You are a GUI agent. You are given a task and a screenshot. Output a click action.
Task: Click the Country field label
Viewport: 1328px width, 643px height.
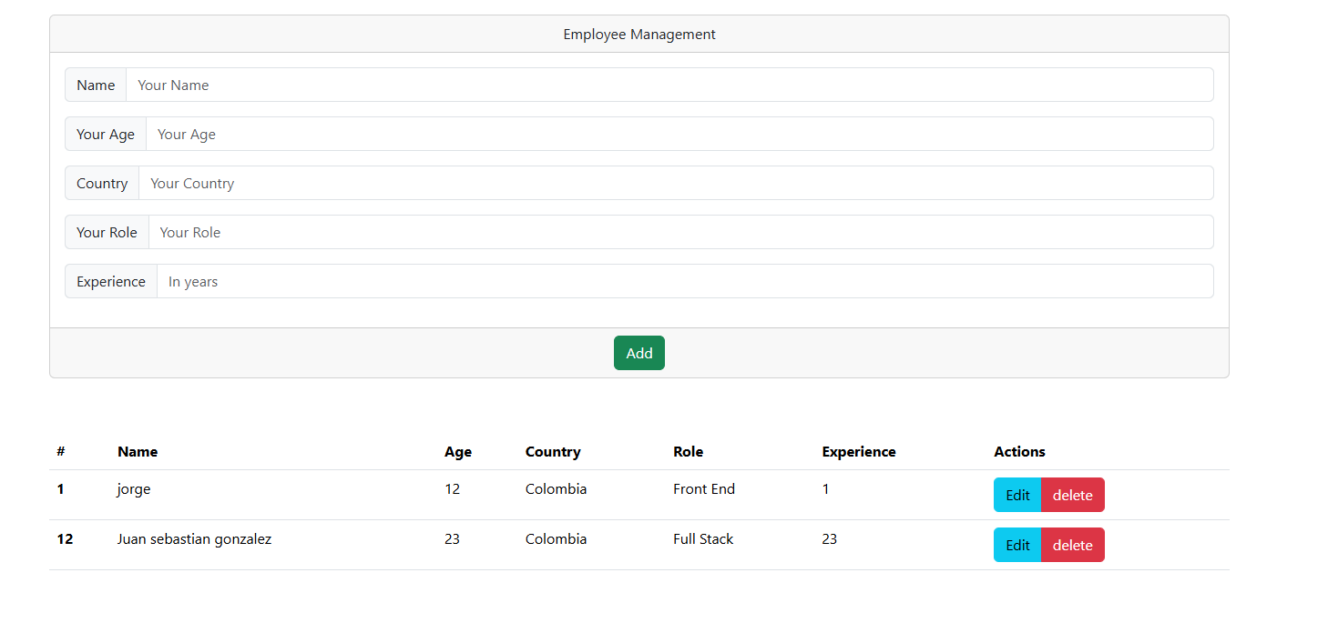point(102,183)
